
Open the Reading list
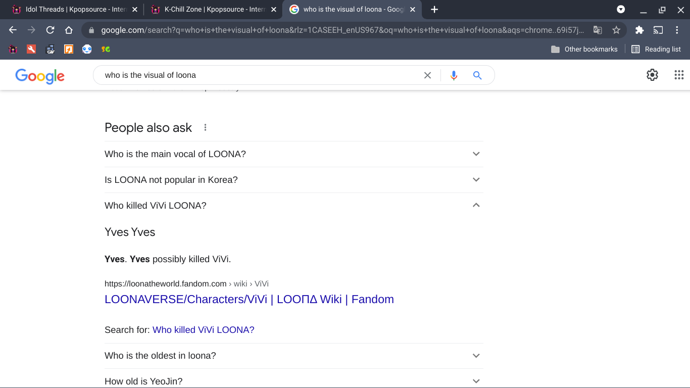pyautogui.click(x=656, y=49)
